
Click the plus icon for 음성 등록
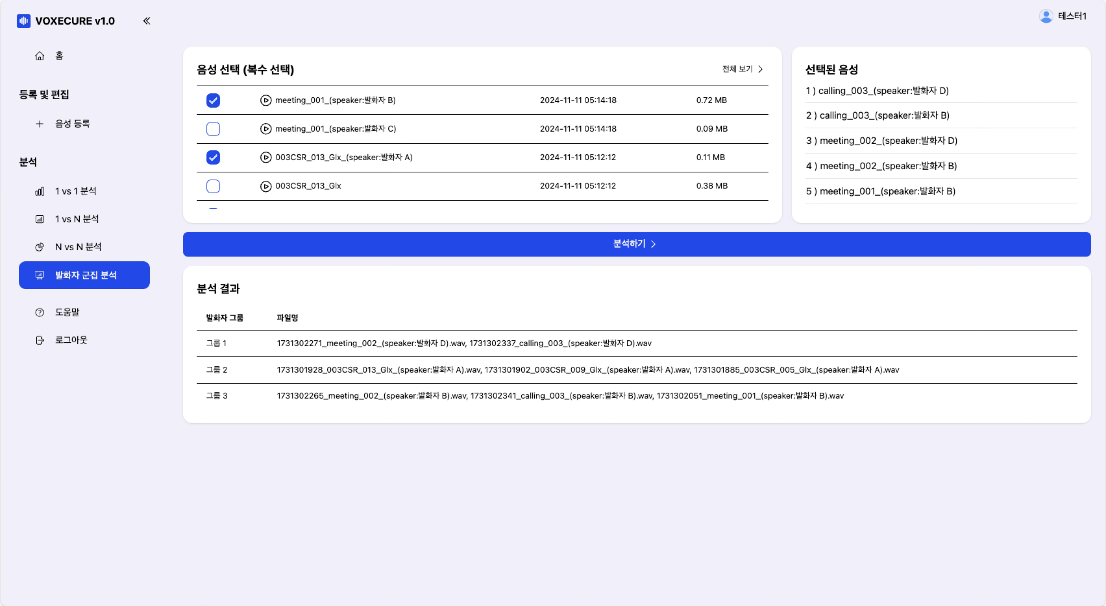39,124
